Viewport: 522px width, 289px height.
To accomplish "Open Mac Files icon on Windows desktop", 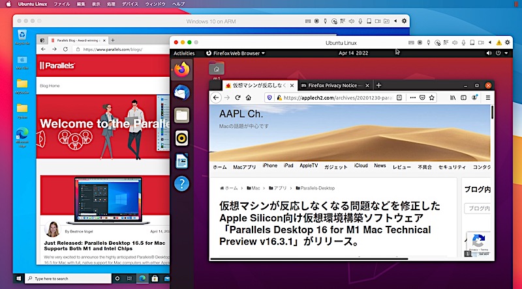I will click(x=22, y=62).
